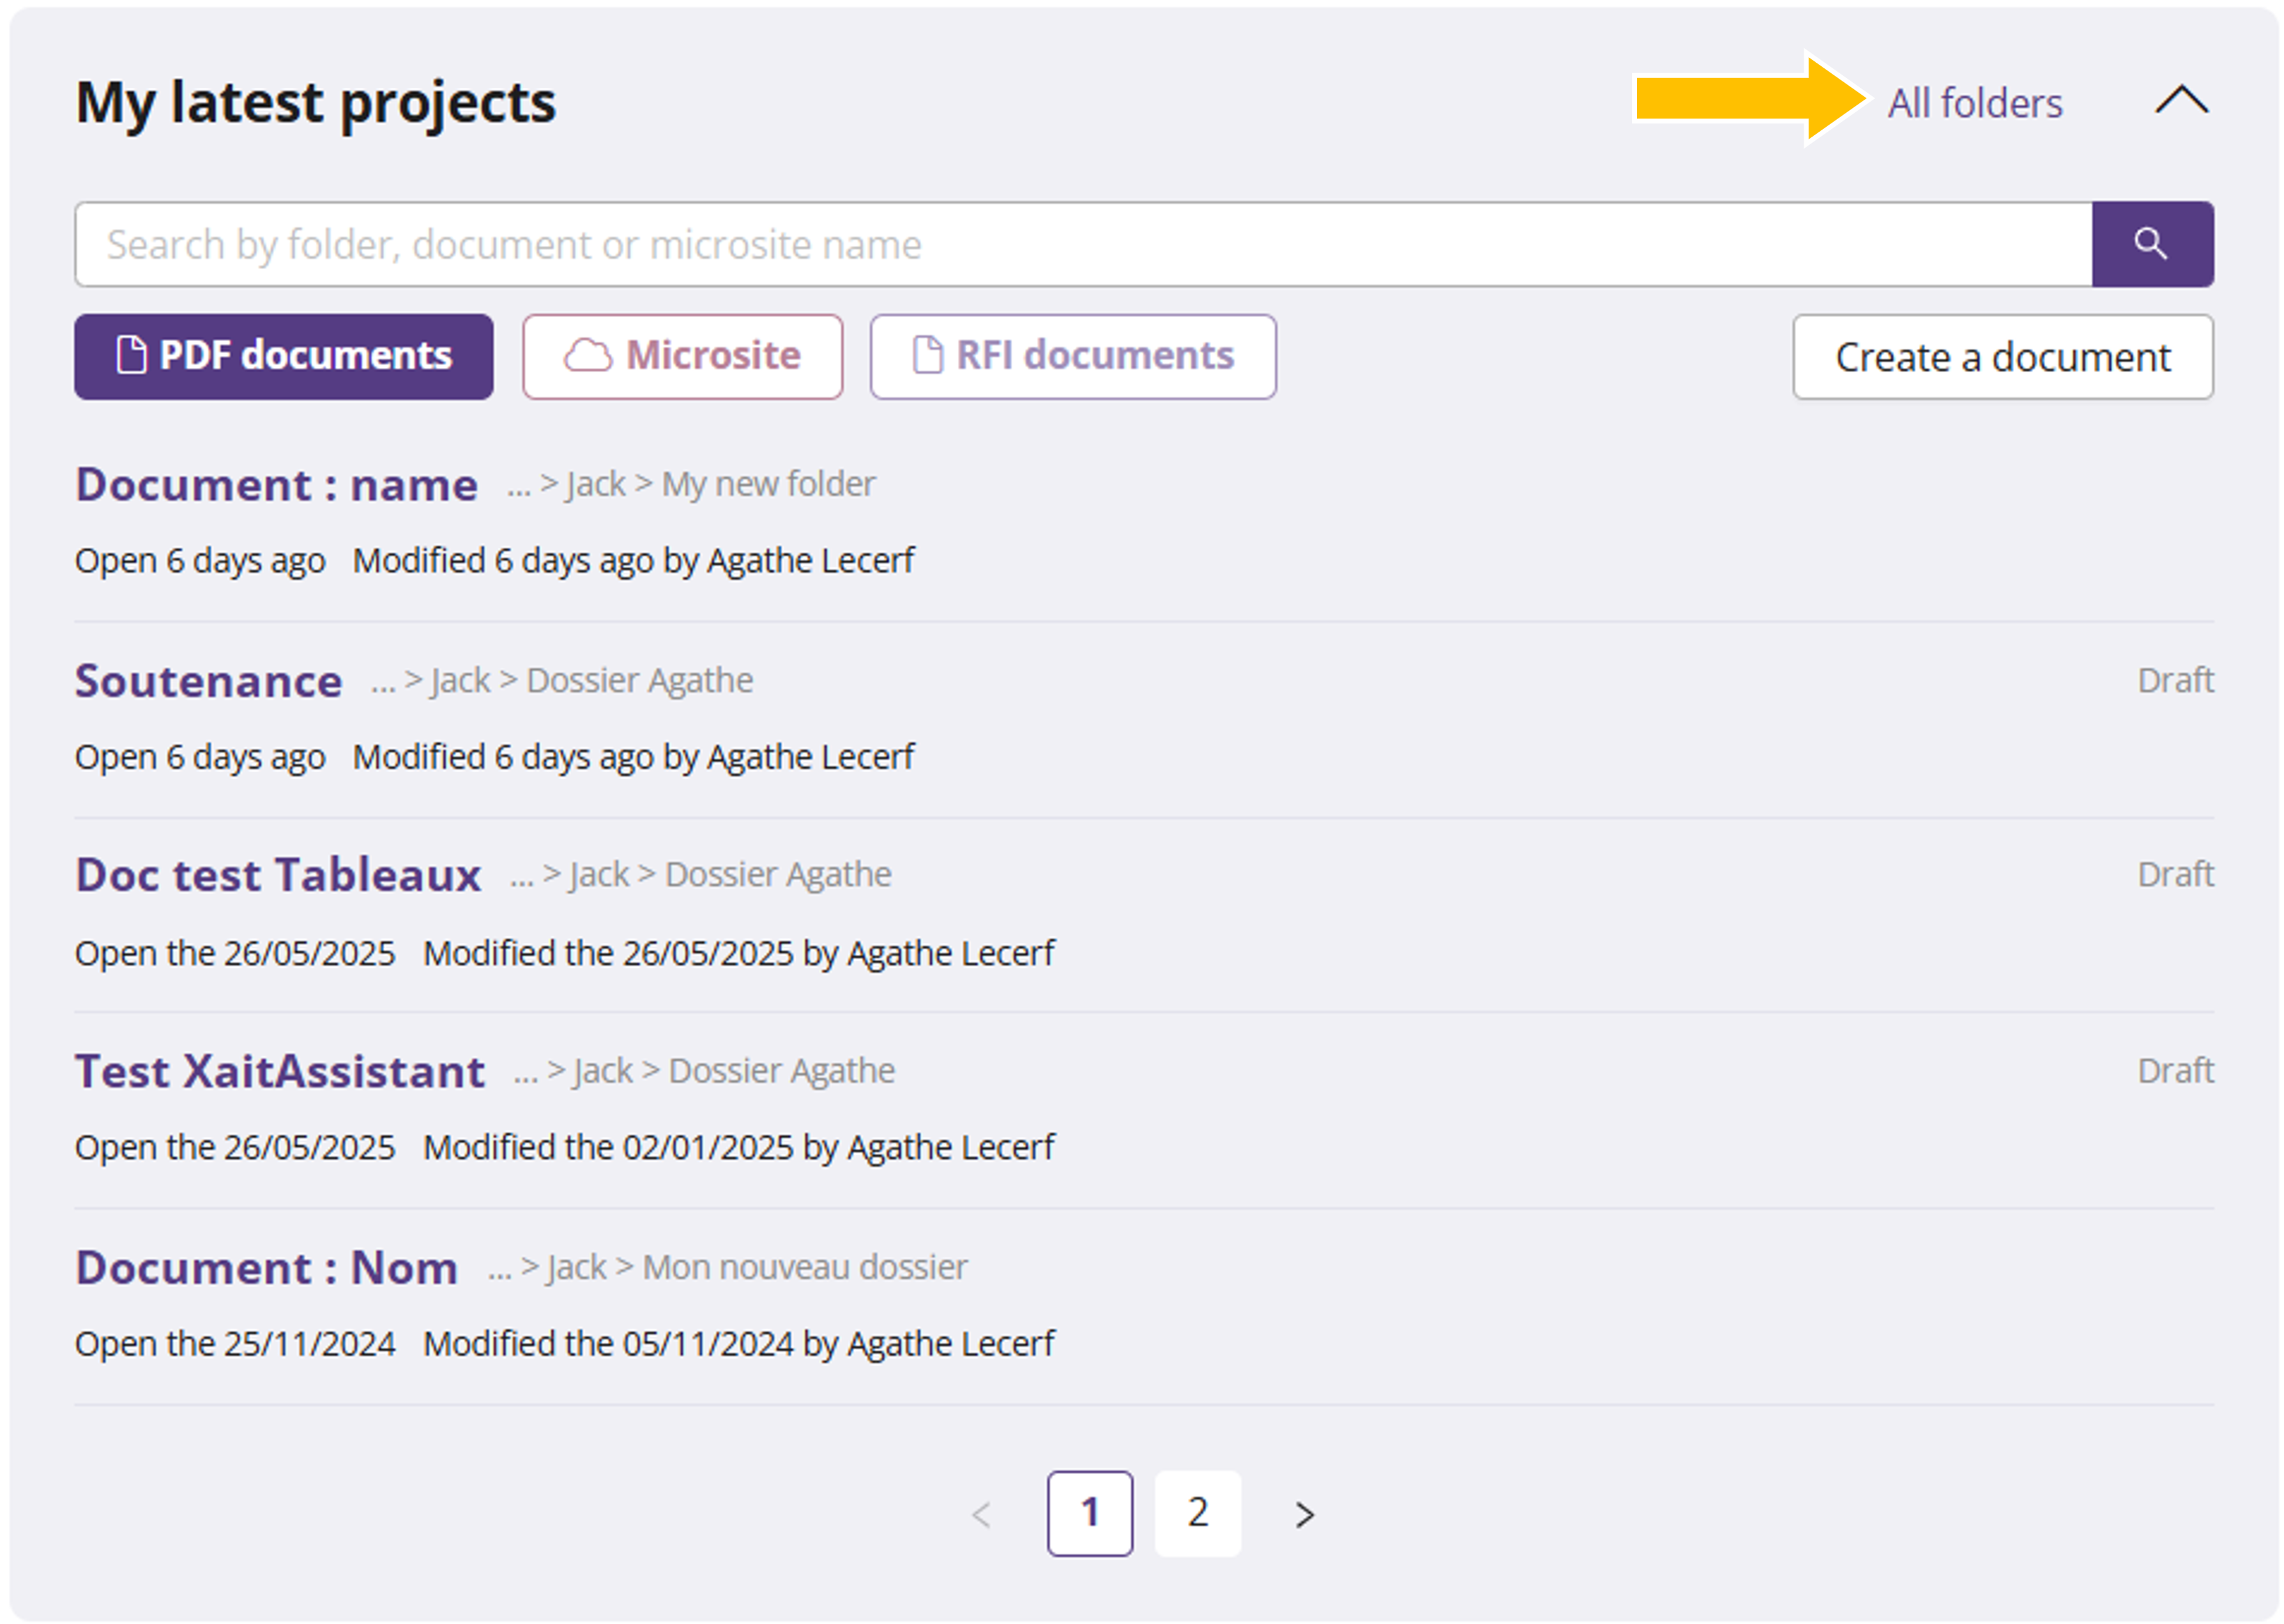Collapse the My latest projects panel
The width and height of the screenshot is (2284, 1624).
pos(2180,100)
